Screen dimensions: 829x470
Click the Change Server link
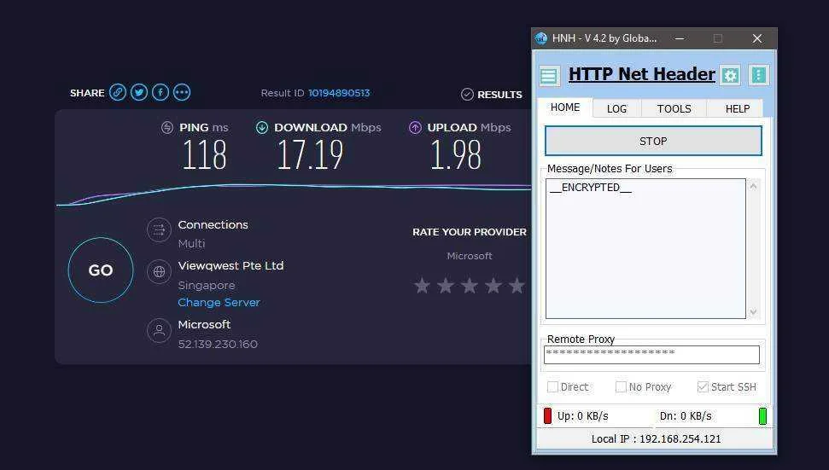coord(219,303)
